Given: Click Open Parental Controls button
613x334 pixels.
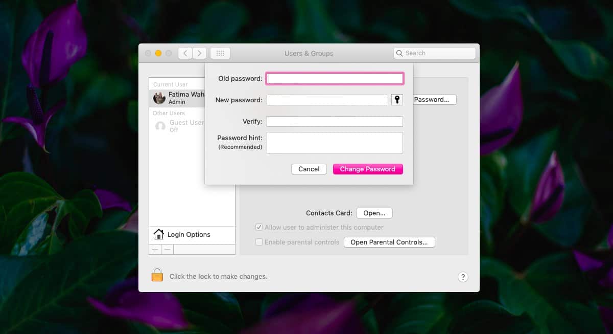Looking at the screenshot, I should coord(389,242).
